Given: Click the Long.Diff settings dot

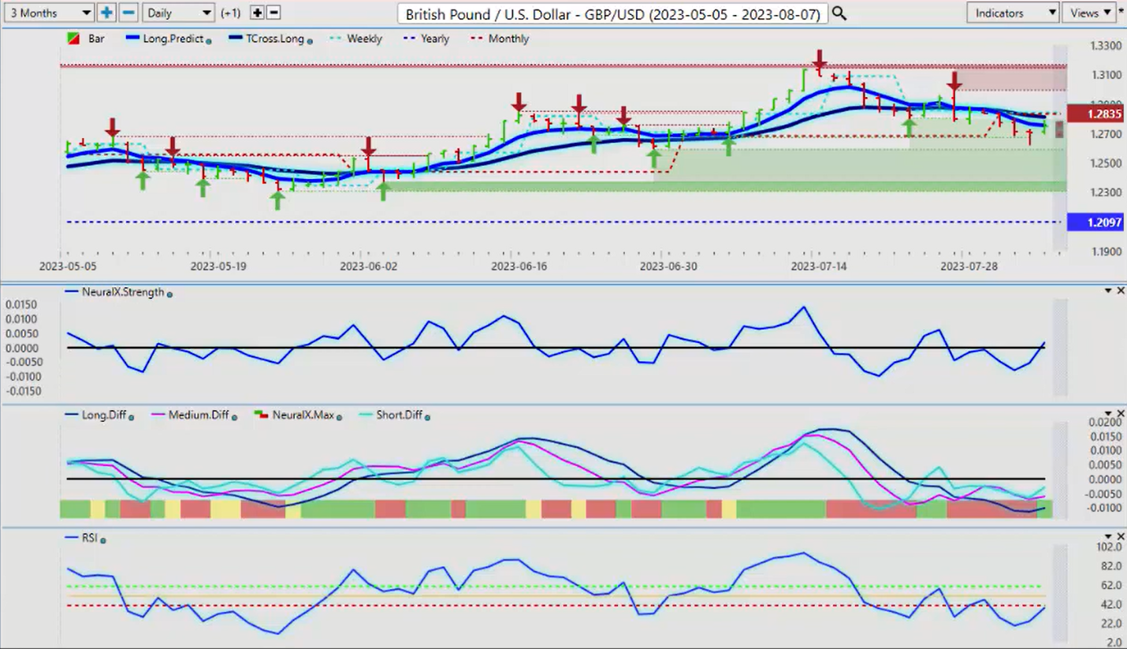Looking at the screenshot, I should point(132,416).
